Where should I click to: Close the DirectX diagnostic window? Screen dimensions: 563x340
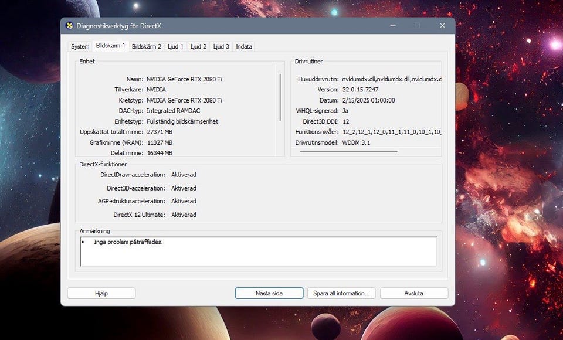click(x=442, y=26)
